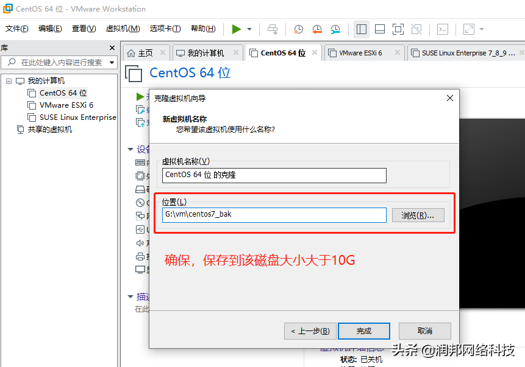
Task: Open the power options dropdown arrow
Action: click(x=249, y=29)
